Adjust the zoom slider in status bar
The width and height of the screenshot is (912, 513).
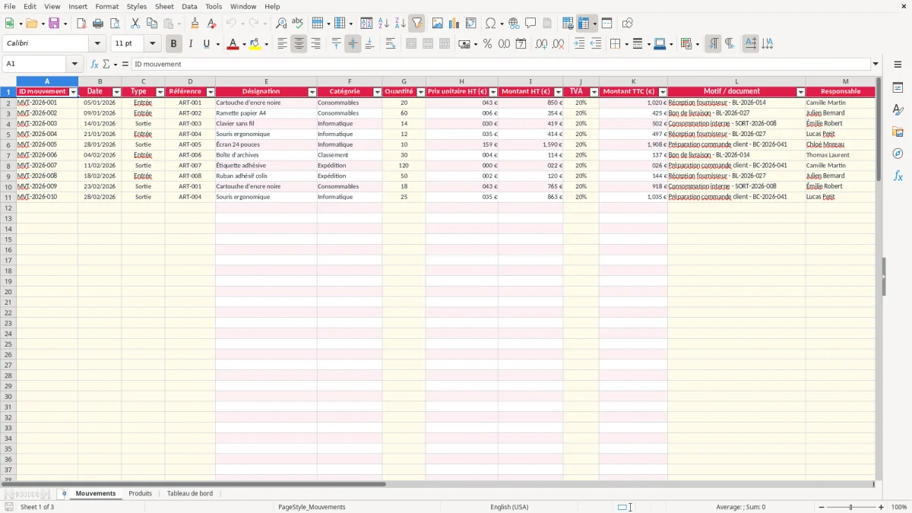[850, 507]
